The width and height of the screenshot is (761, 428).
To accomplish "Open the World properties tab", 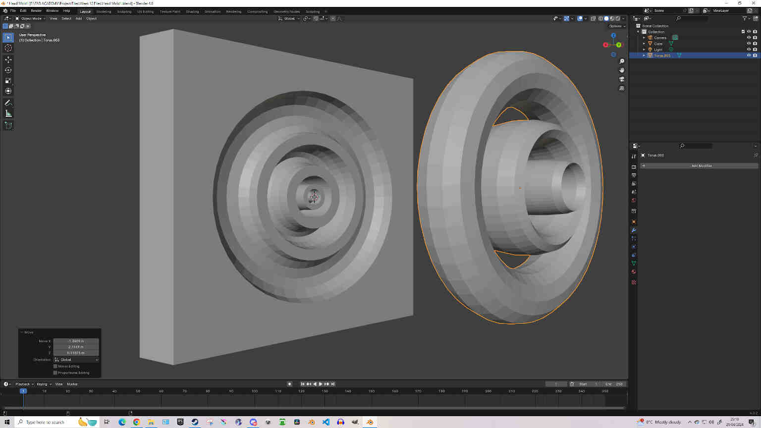I will (634, 200).
